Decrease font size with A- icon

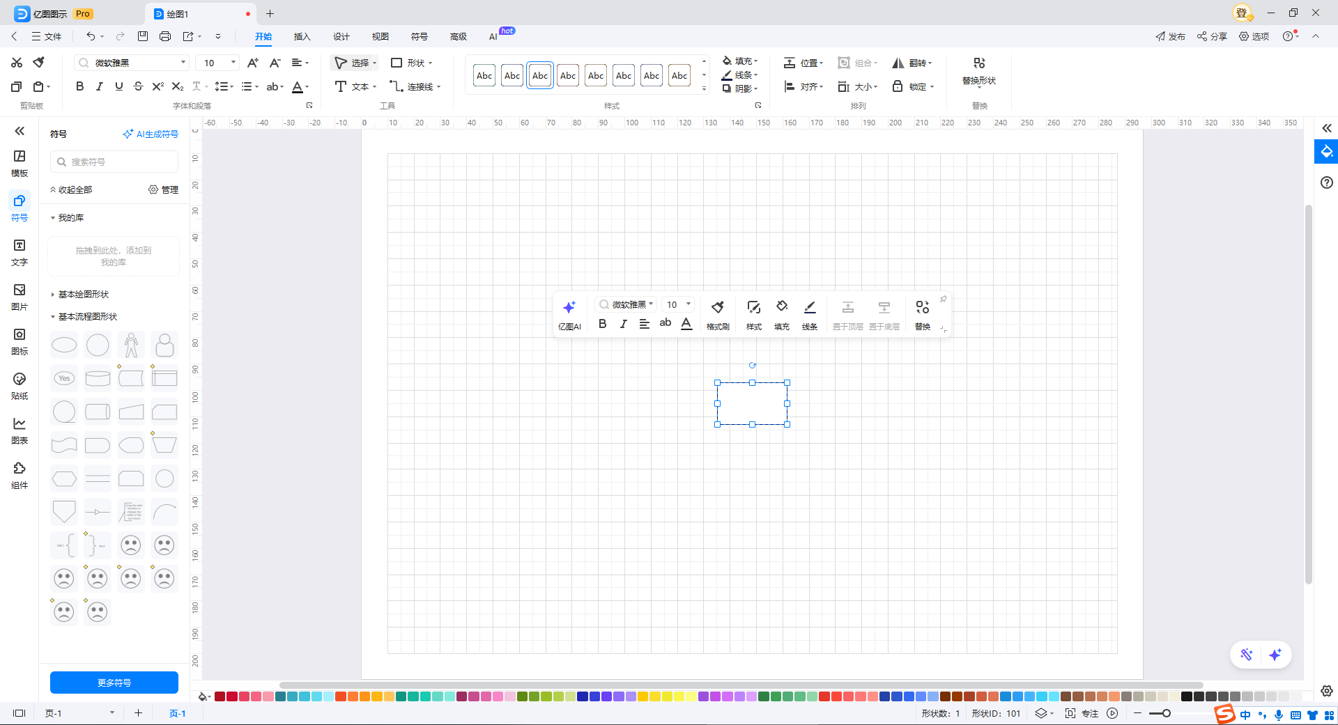point(275,63)
